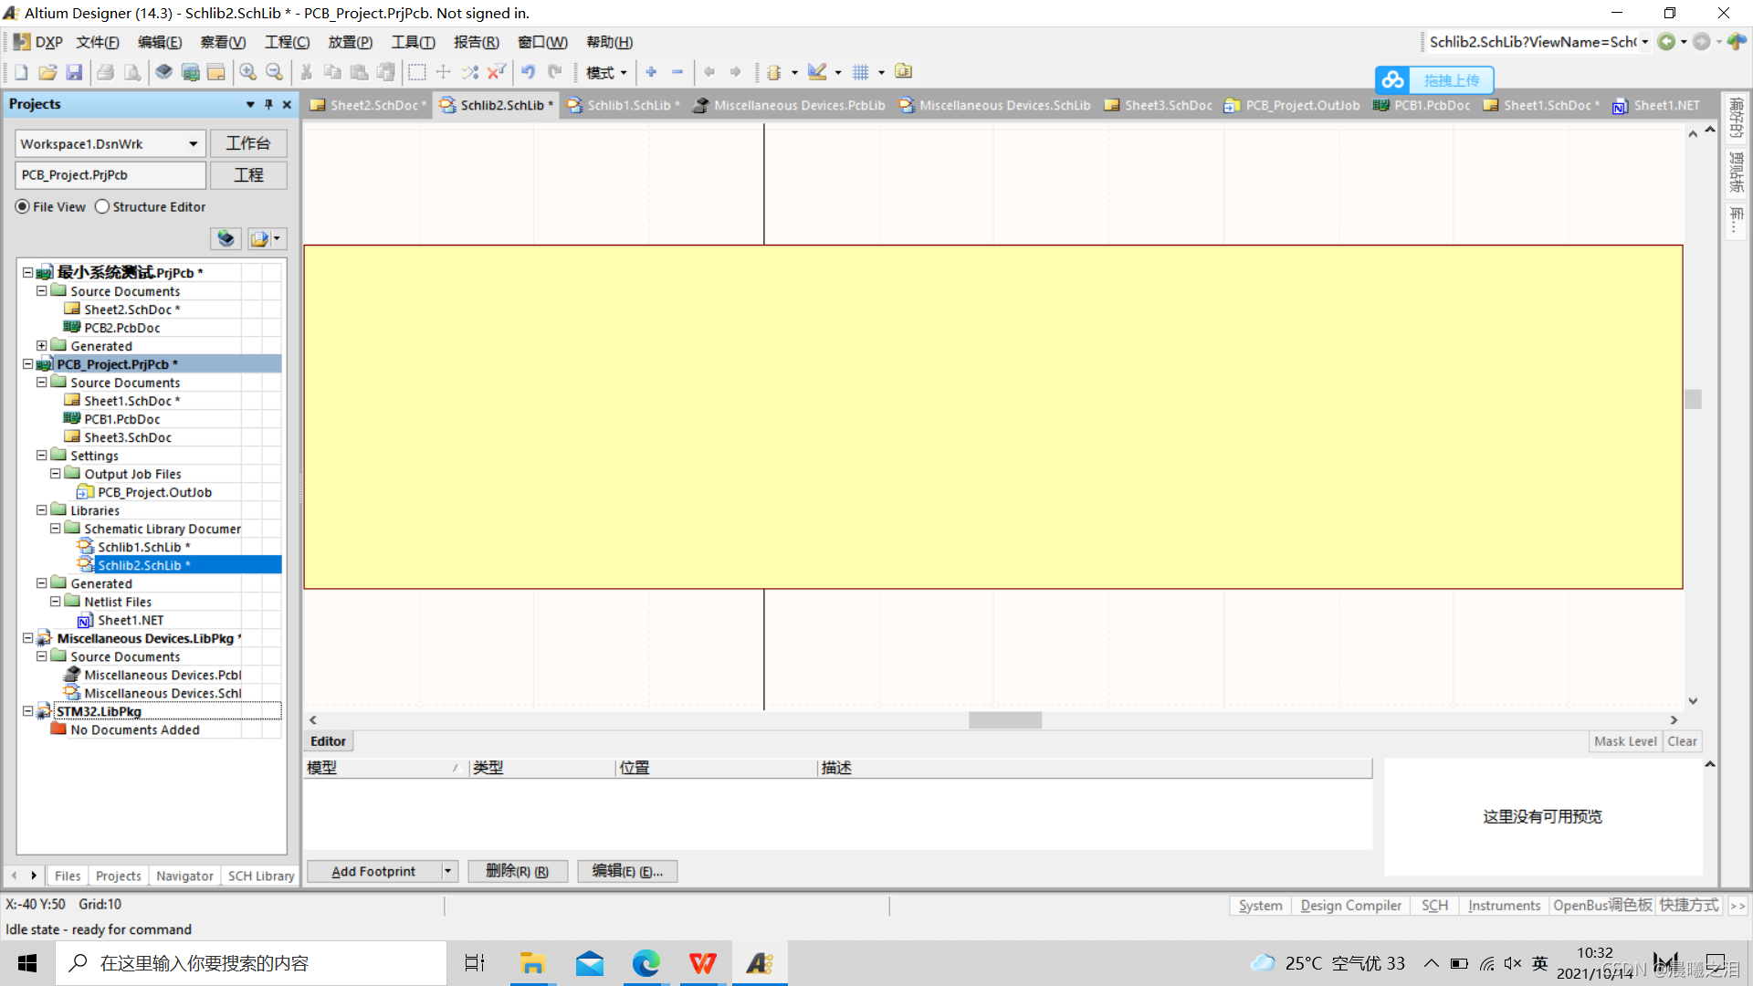The width and height of the screenshot is (1753, 986).
Task: Click the Zoom Out magnifier icon
Action: 274,72
